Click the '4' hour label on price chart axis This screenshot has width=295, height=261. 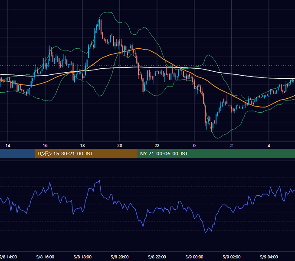pos(269,146)
